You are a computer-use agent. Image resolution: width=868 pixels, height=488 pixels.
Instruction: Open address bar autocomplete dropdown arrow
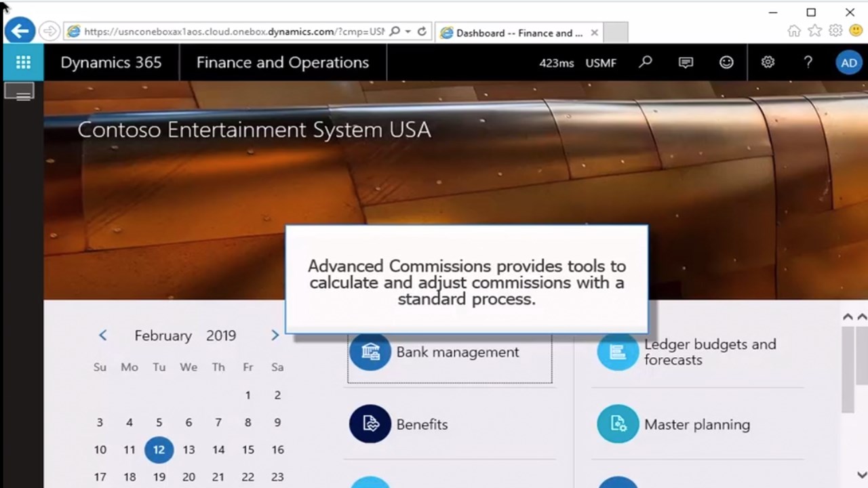pyautogui.click(x=408, y=32)
